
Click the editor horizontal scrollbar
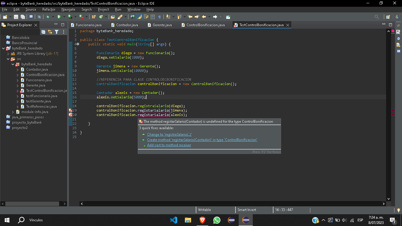click(x=233, y=204)
